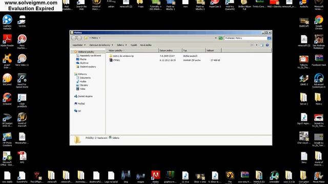Open the CCleaner desktop shortcut
The height and width of the screenshot is (184, 328).
pos(7,99)
